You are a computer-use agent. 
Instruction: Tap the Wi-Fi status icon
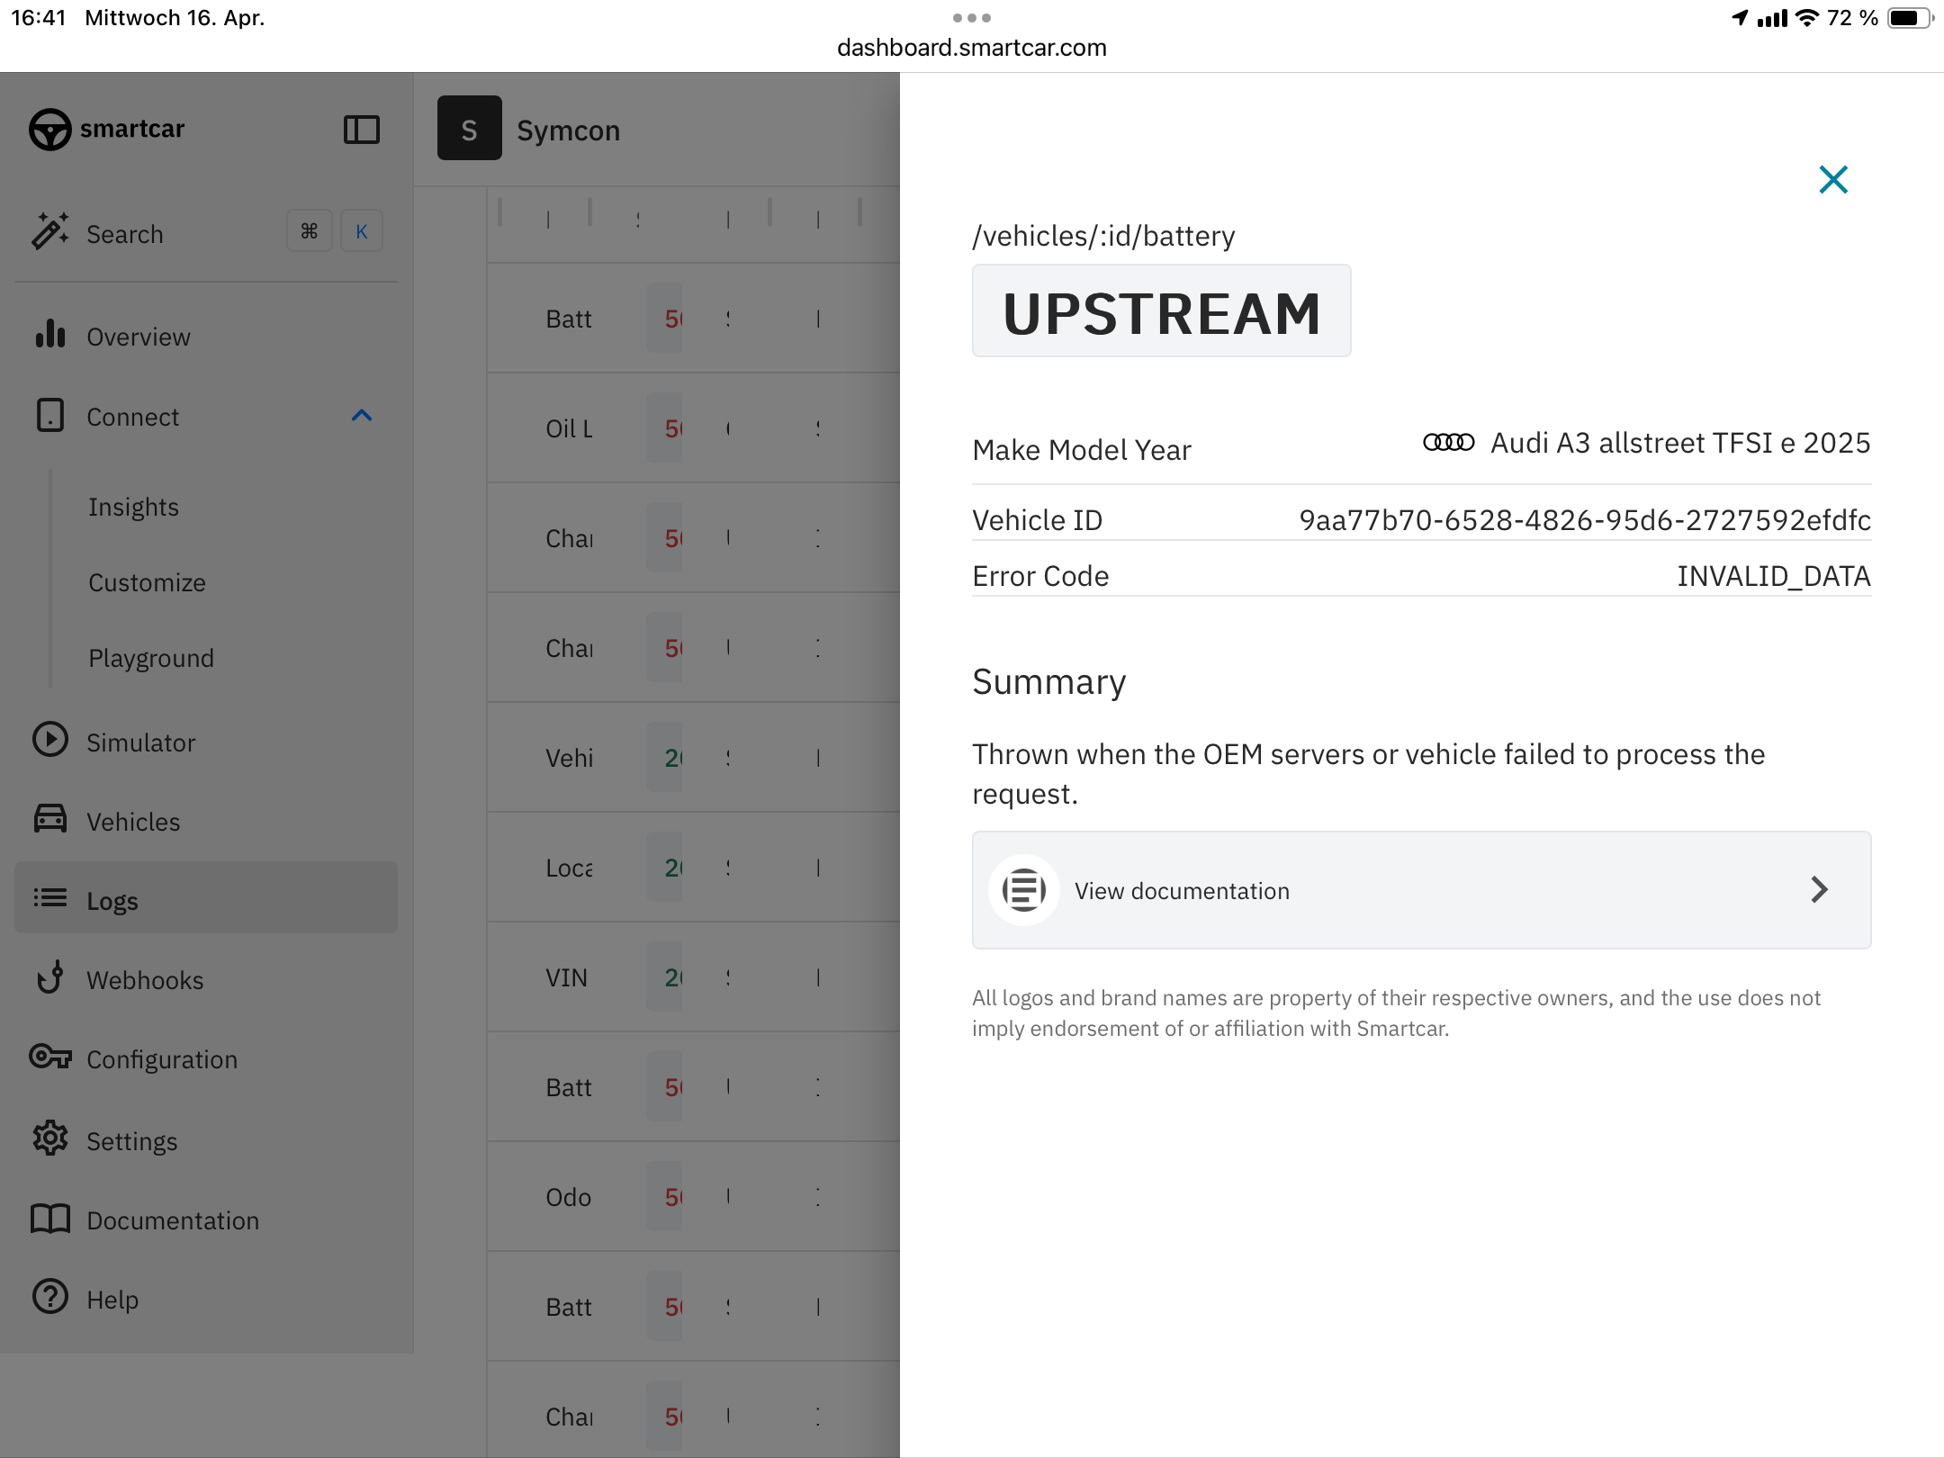(1807, 18)
